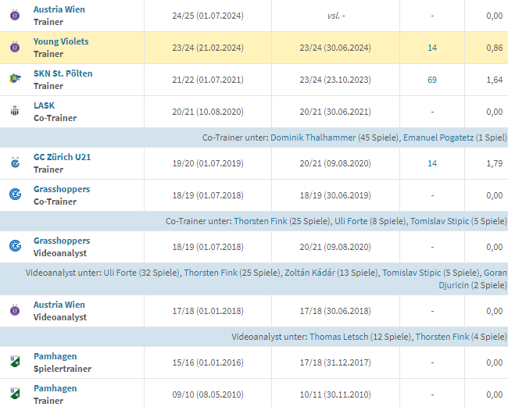This screenshot has height=407, width=508.
Task: Click the Young Violets club crest
Action: pyautogui.click(x=13, y=48)
